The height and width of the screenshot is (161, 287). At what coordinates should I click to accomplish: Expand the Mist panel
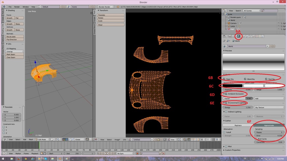coord(224,146)
